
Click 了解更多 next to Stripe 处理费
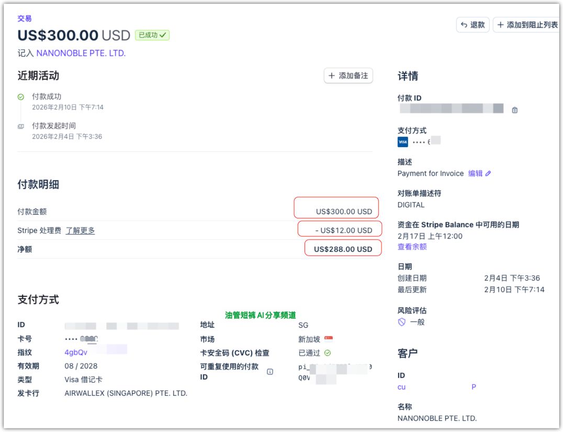(x=81, y=230)
